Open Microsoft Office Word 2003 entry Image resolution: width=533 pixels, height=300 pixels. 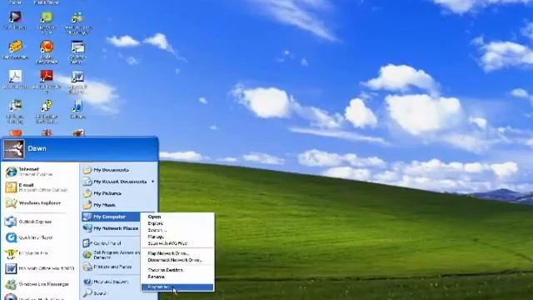pos(39,268)
